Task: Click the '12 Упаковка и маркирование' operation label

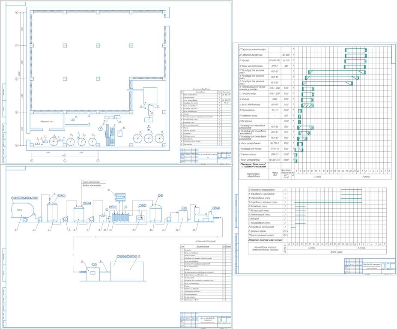Action: (262, 190)
